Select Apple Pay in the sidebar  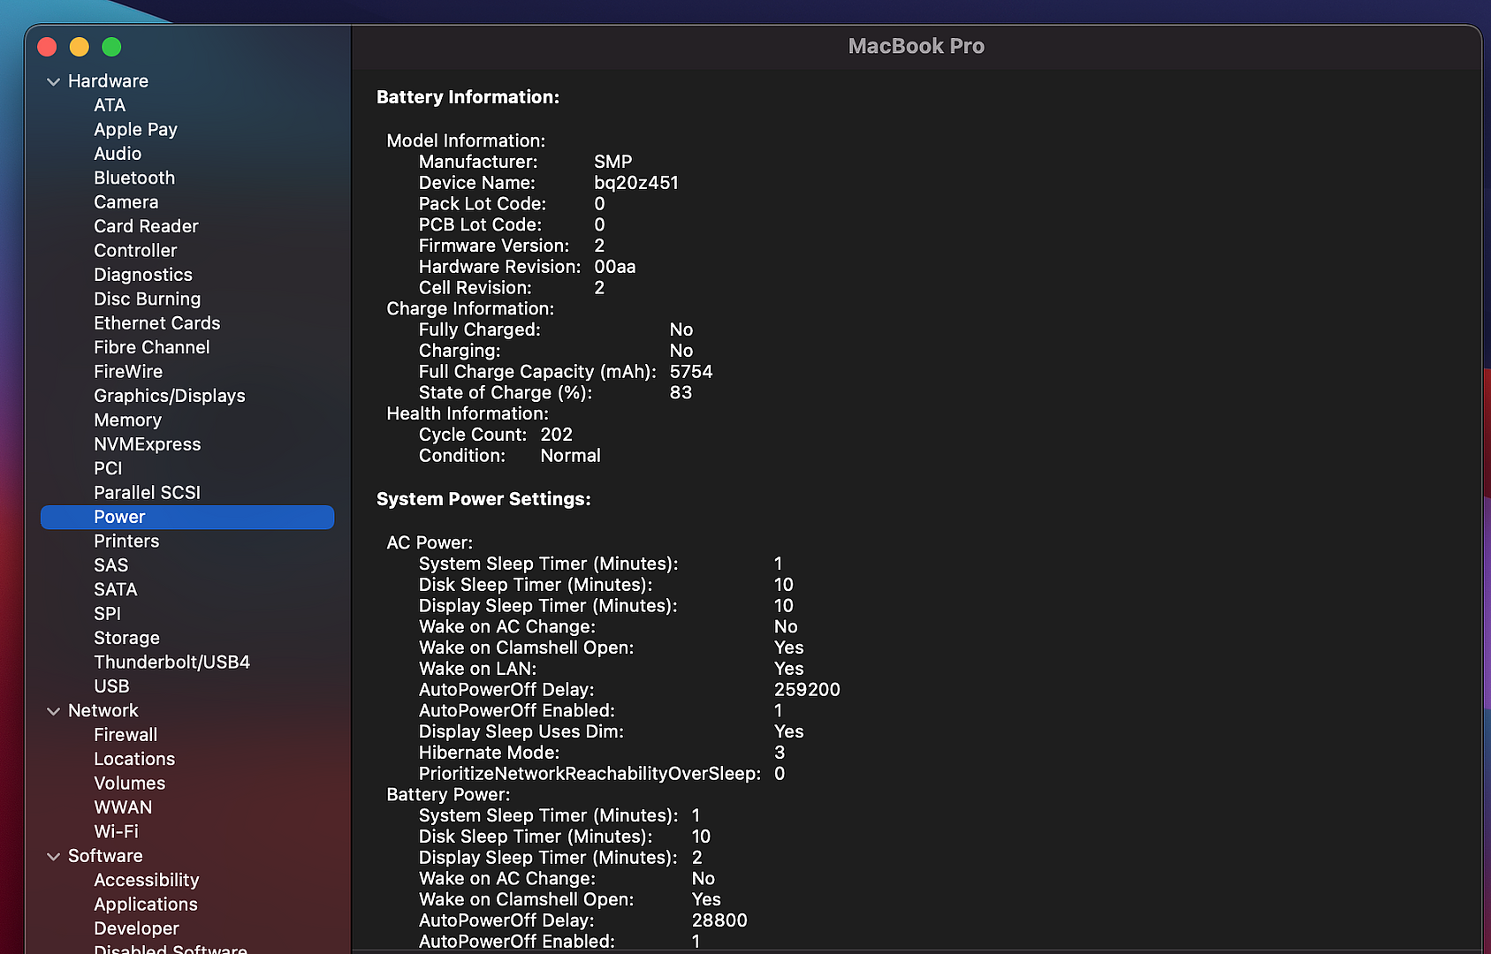coord(135,130)
